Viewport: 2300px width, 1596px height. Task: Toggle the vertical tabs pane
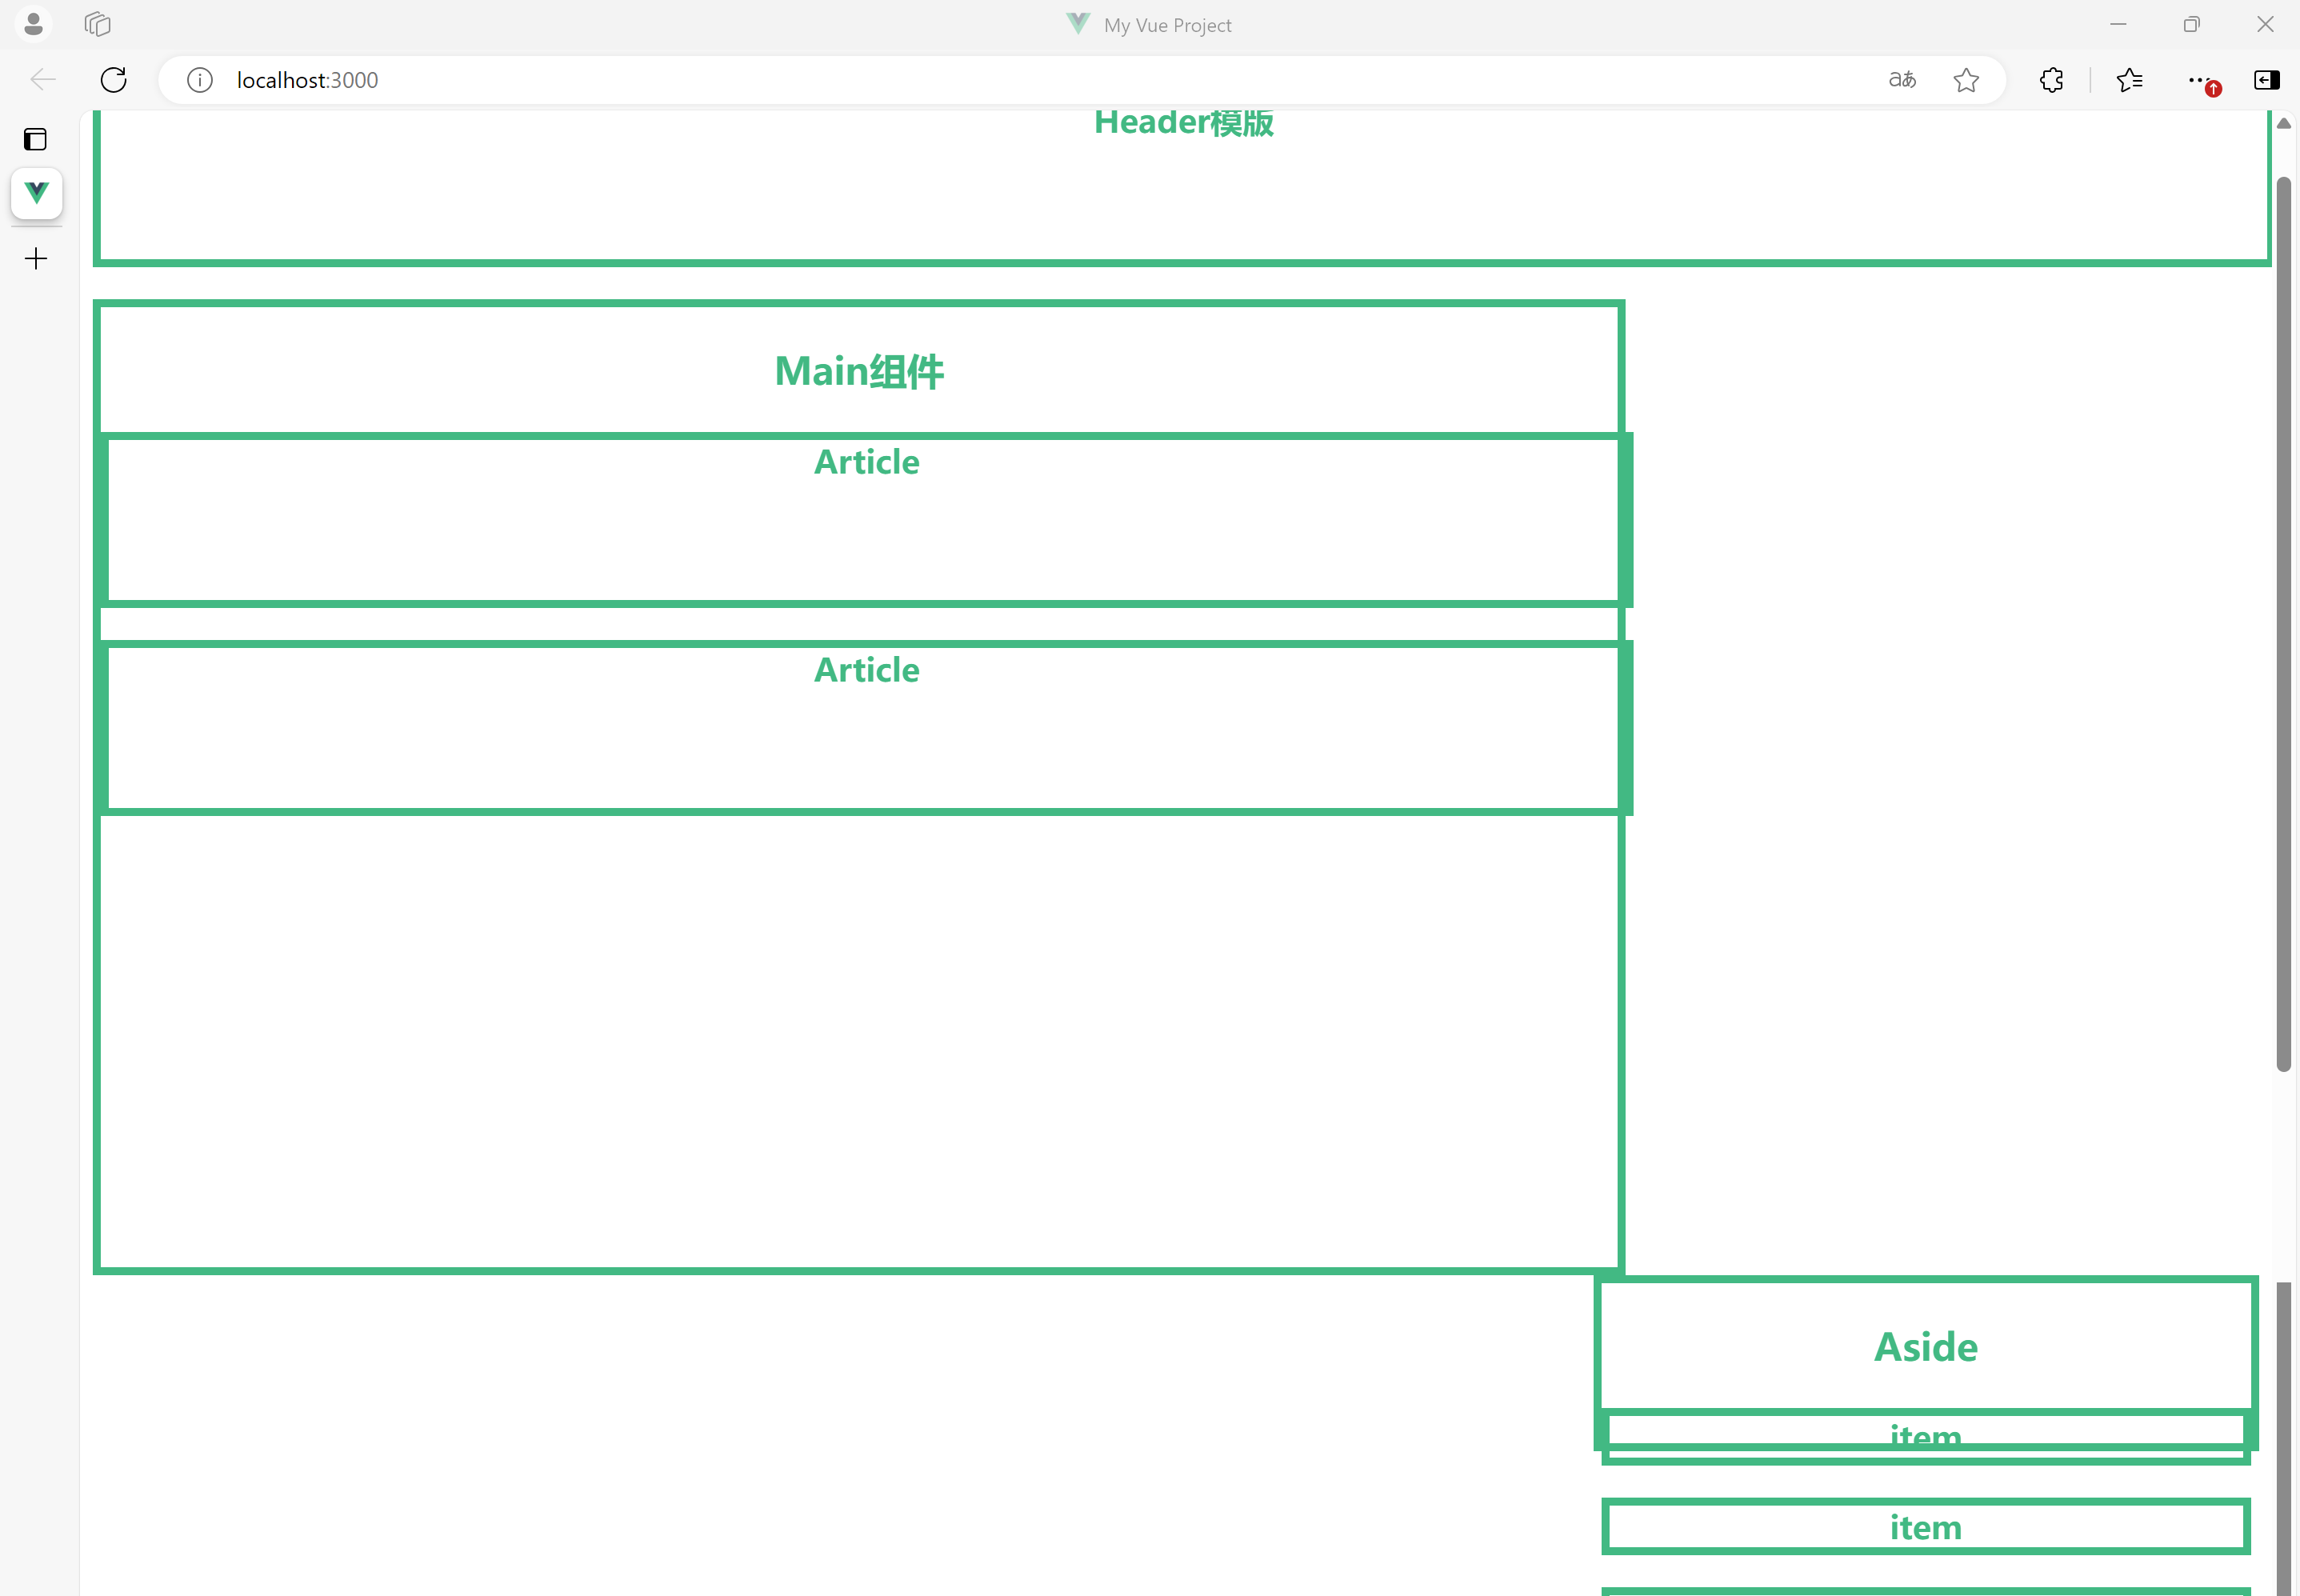tap(36, 139)
